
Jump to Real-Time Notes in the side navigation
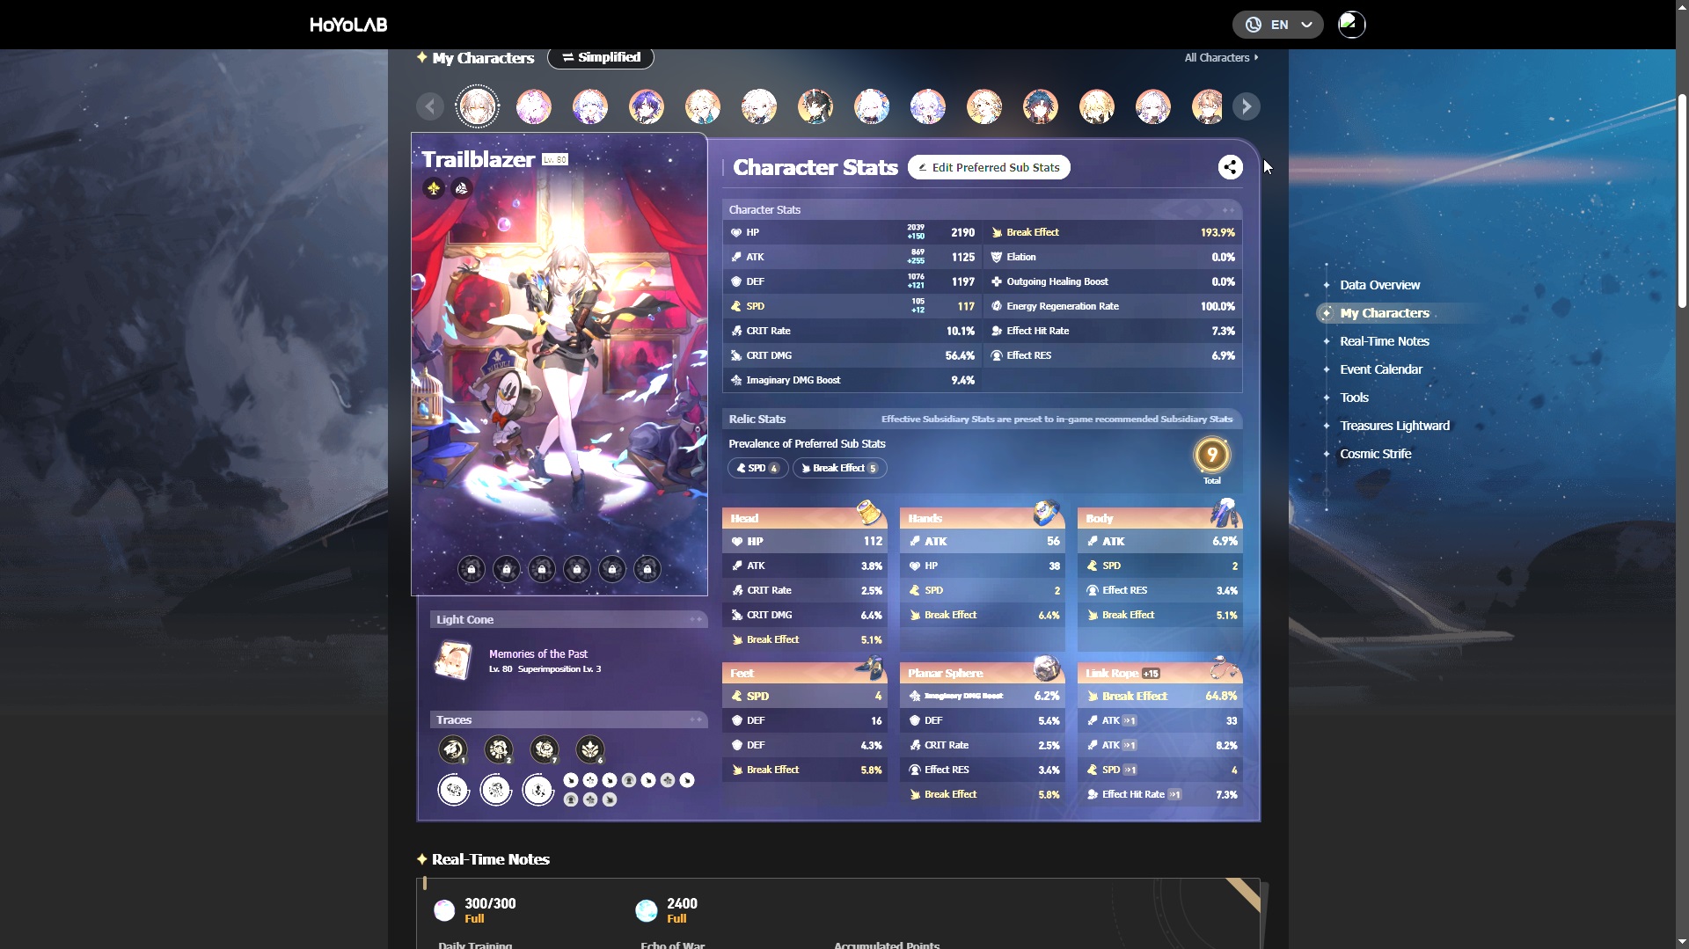(1385, 341)
